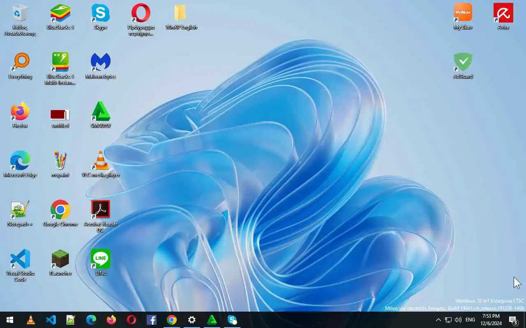Select the AdGuard desktop shortcut

tap(463, 66)
